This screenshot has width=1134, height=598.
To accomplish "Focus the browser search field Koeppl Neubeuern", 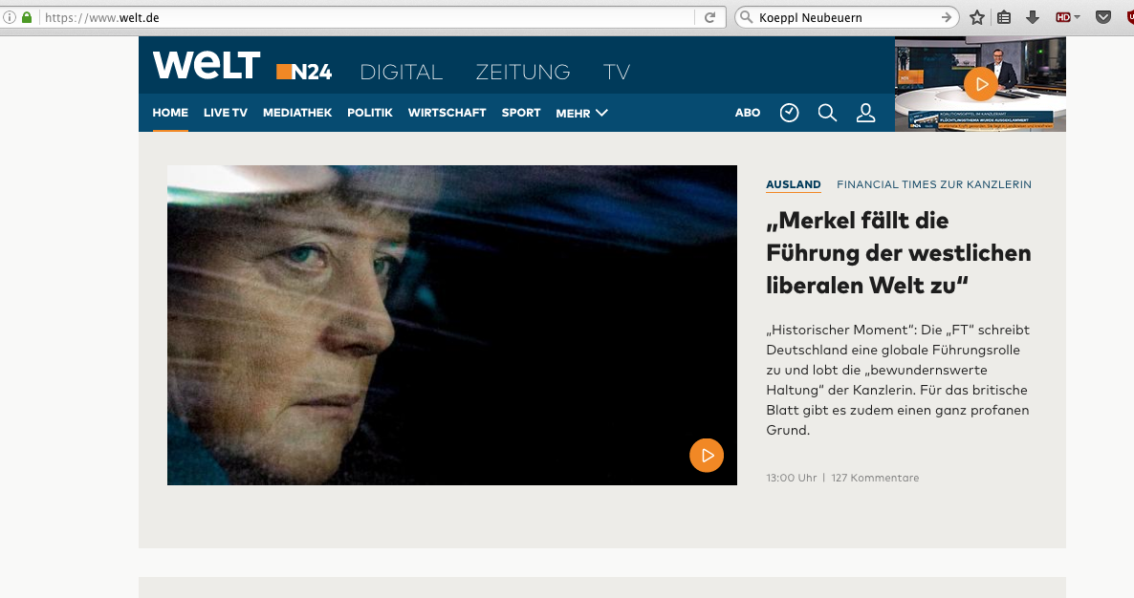I will (x=847, y=17).
